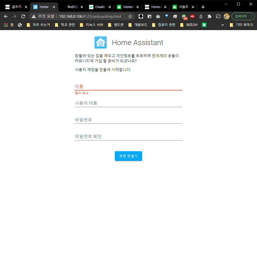This screenshot has width=257, height=279.
Task: Open the 컴퓨터 관련 bookmark folder
Action: click(164, 25)
